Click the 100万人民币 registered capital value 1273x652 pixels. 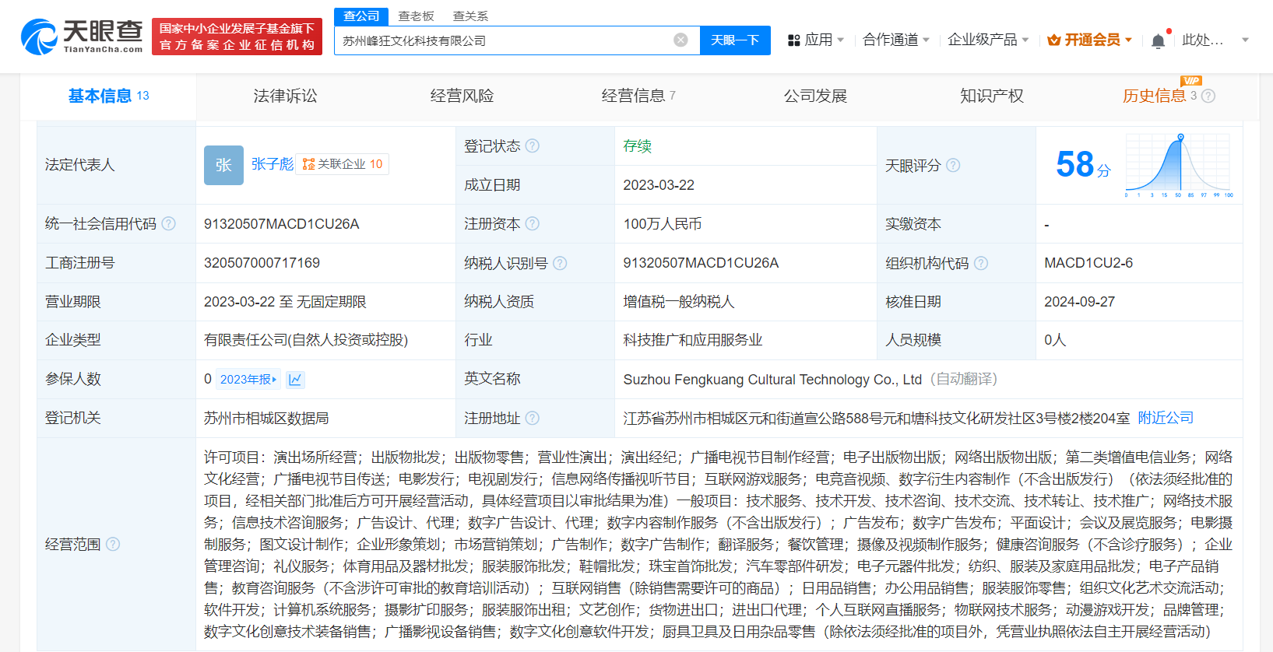pos(663,224)
